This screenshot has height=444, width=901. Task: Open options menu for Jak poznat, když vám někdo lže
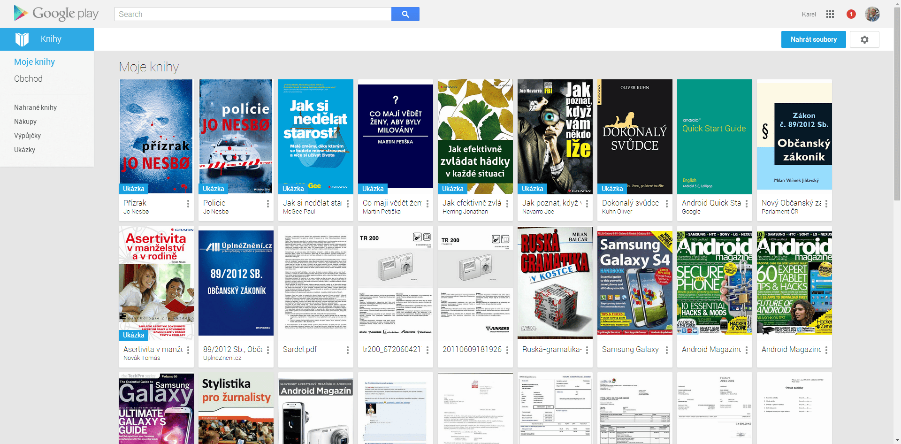click(587, 204)
